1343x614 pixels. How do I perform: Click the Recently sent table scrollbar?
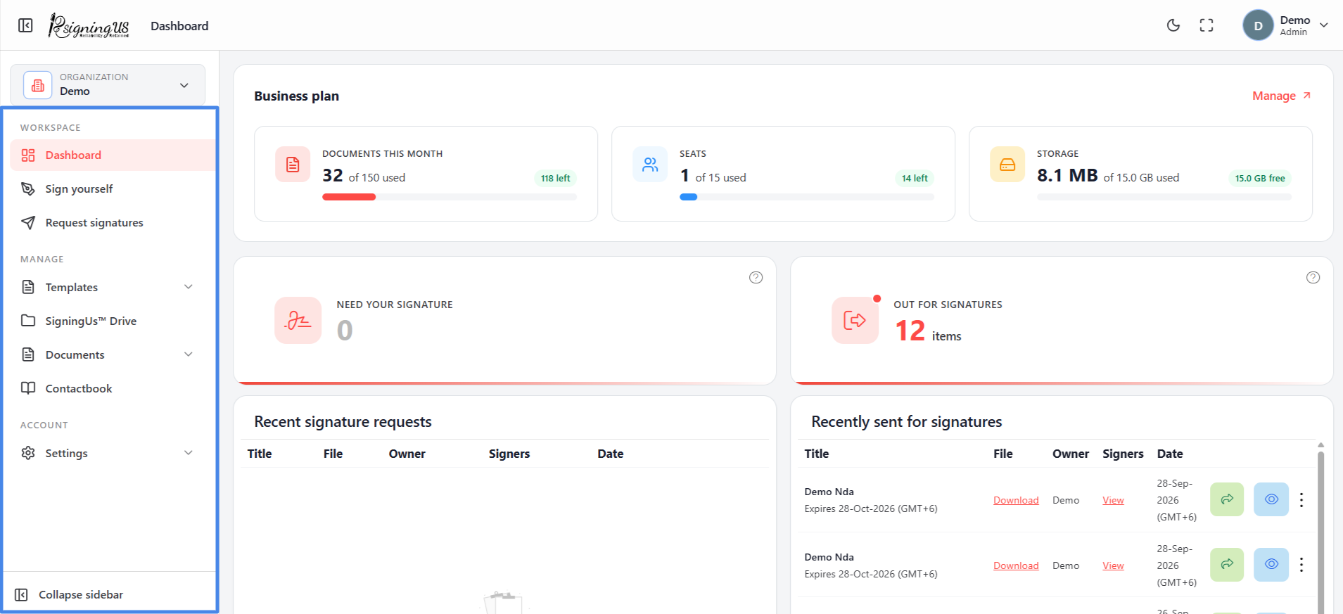pyautogui.click(x=1320, y=527)
